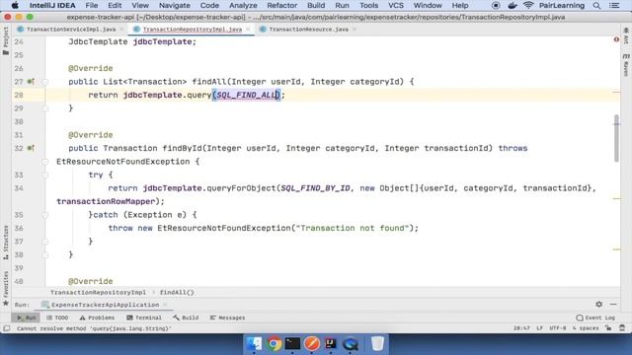
Task: Open the UTF-8 encoding selector
Action: 558,328
